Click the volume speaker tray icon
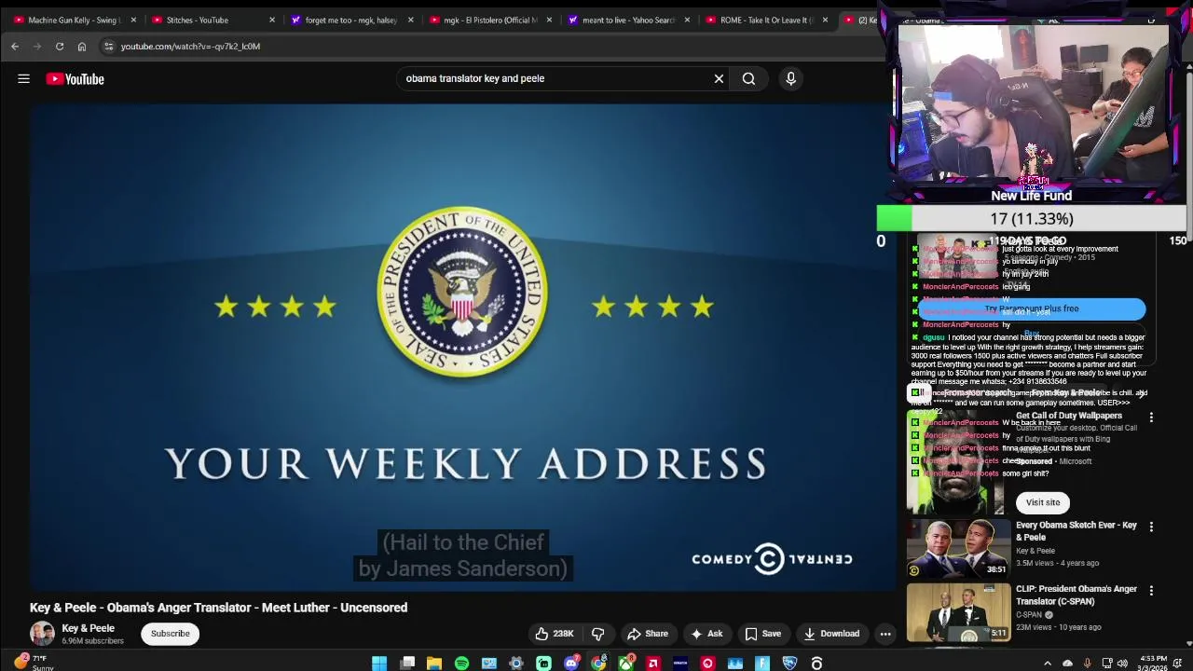The width and height of the screenshot is (1193, 671). 1122,664
